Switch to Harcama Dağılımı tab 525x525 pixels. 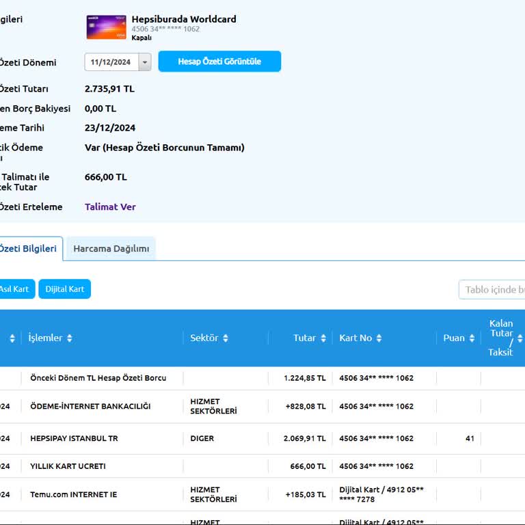(111, 249)
